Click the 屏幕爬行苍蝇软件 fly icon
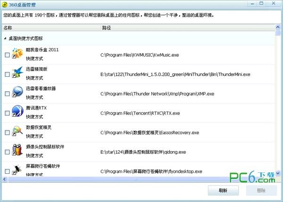 (17, 170)
